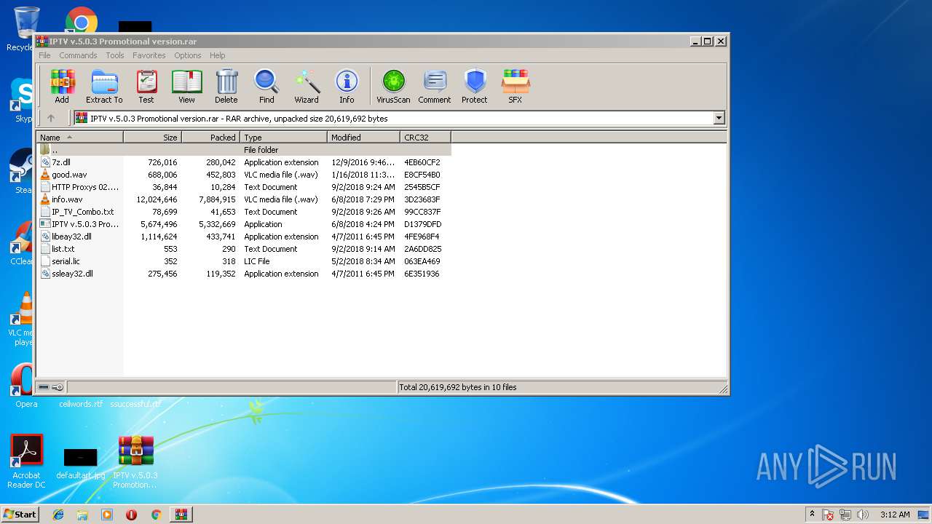Sort files by Name column
The height and width of the screenshot is (524, 932).
click(x=80, y=137)
